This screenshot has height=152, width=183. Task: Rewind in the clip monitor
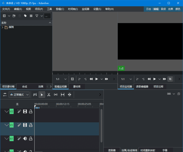pyautogui.click(x=91, y=79)
